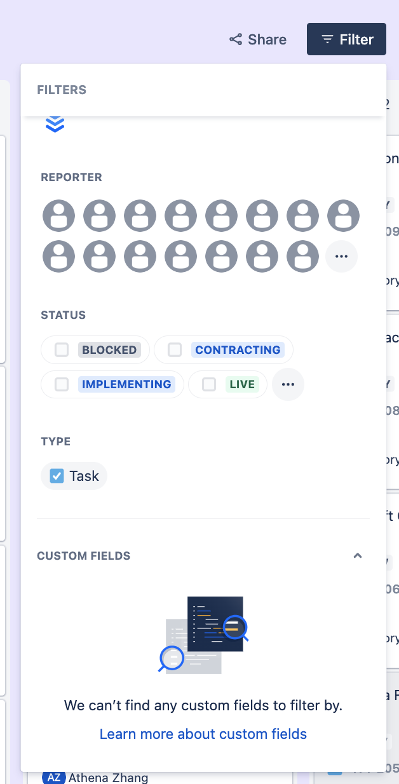Check the BLOCKED status checkbox

[62, 349]
